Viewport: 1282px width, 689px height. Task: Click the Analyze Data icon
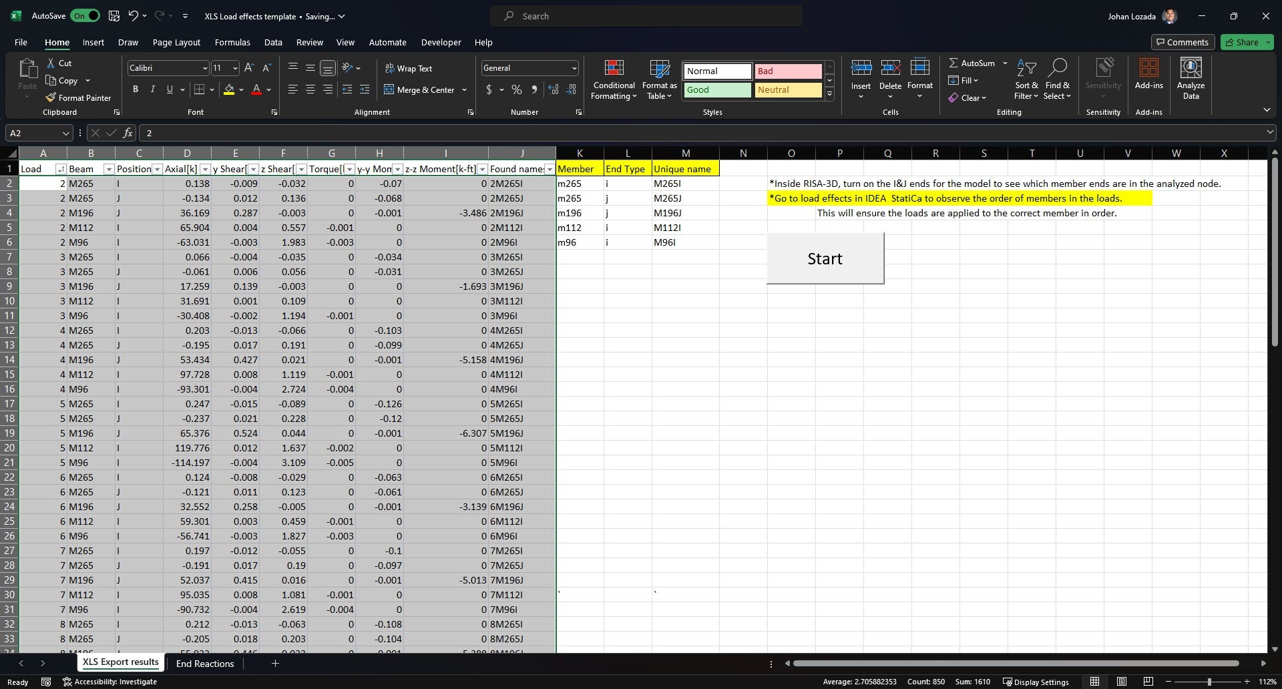point(1191,69)
